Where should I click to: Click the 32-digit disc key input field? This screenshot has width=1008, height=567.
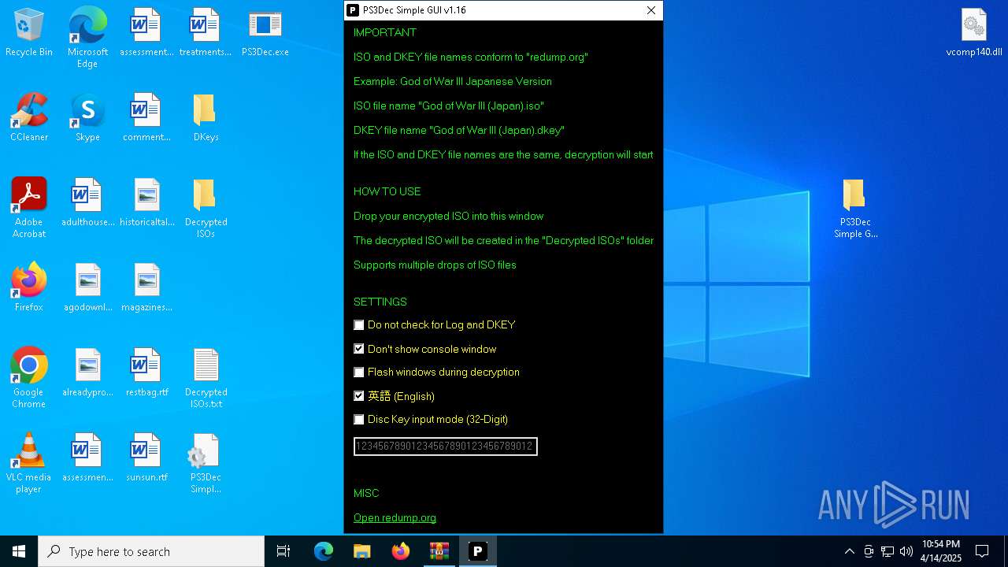tap(446, 447)
